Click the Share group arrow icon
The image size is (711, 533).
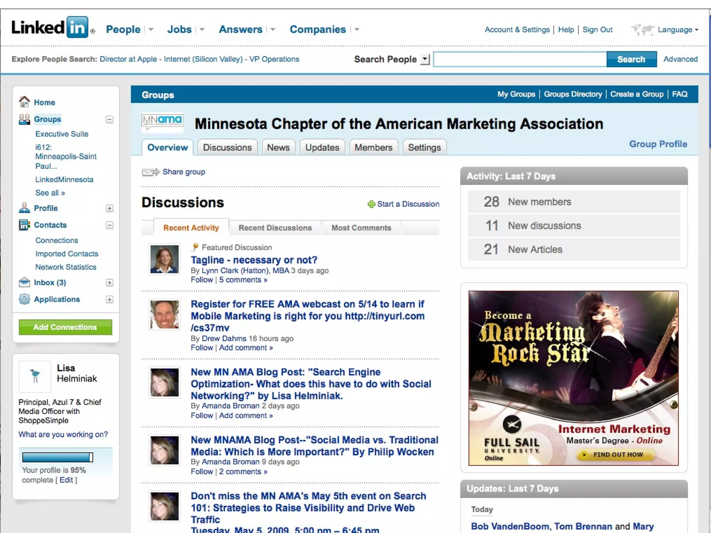click(x=151, y=172)
